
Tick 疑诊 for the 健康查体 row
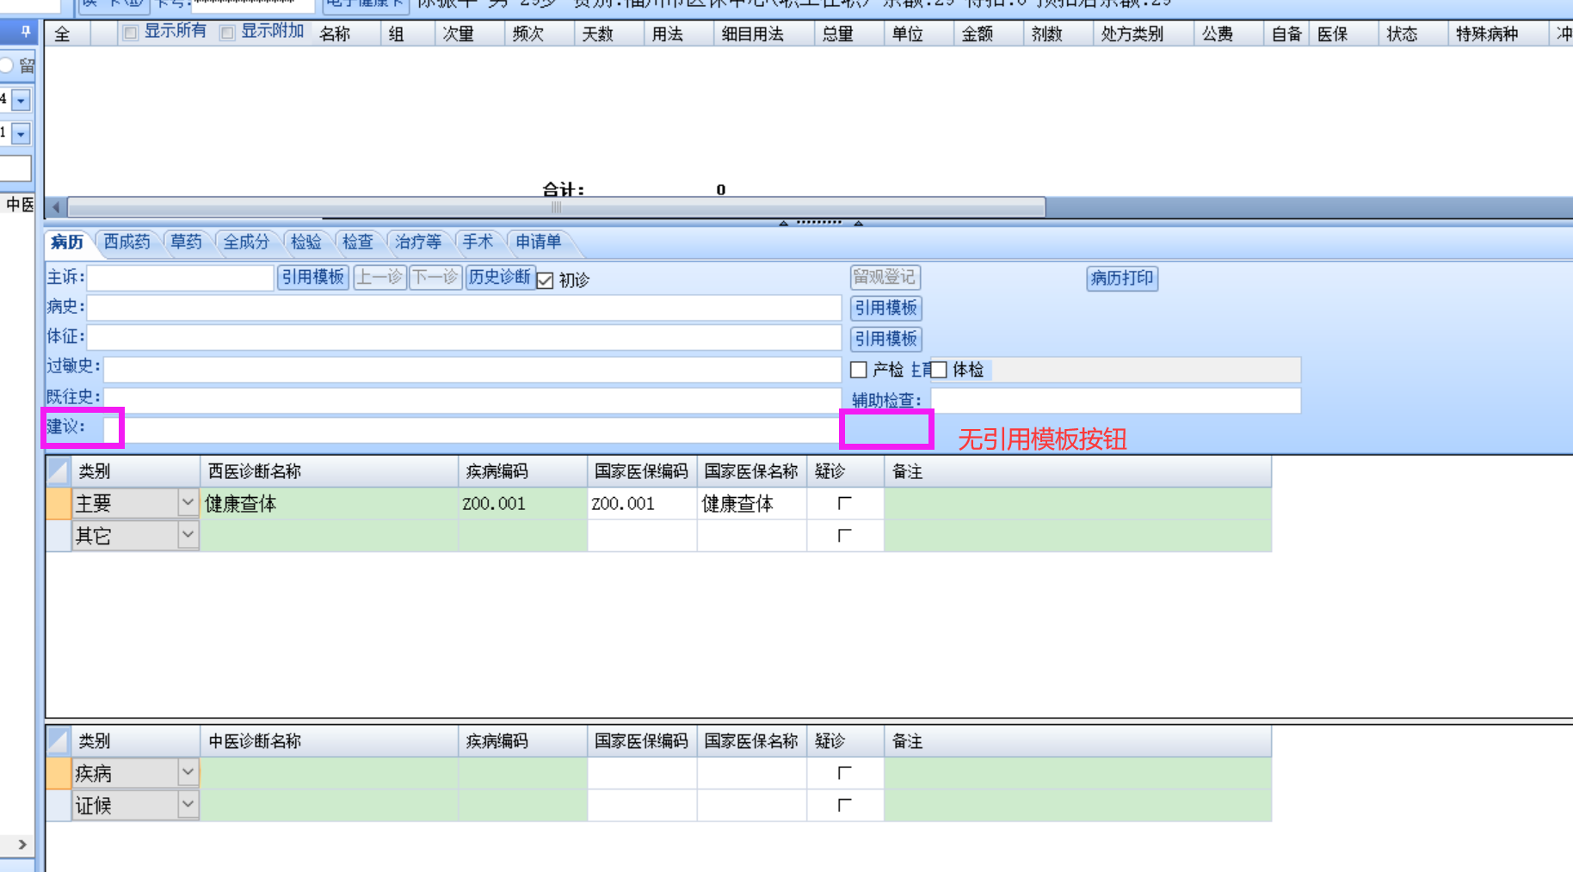[844, 503]
